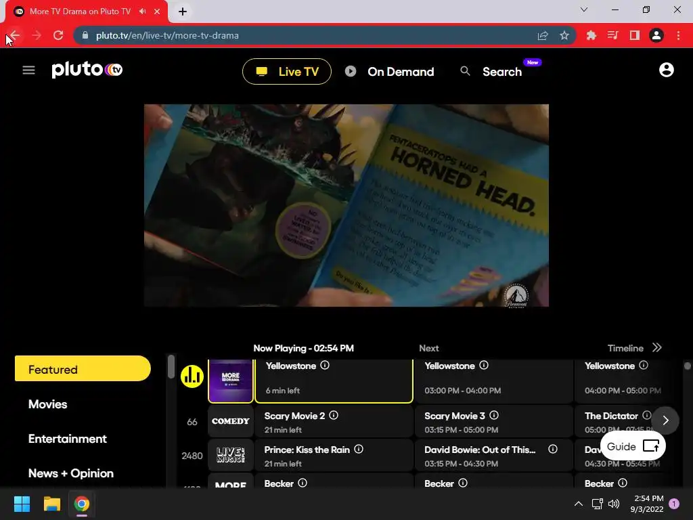Click the channel guide scrollbar handle
The width and height of the screenshot is (693, 520).
click(x=688, y=366)
